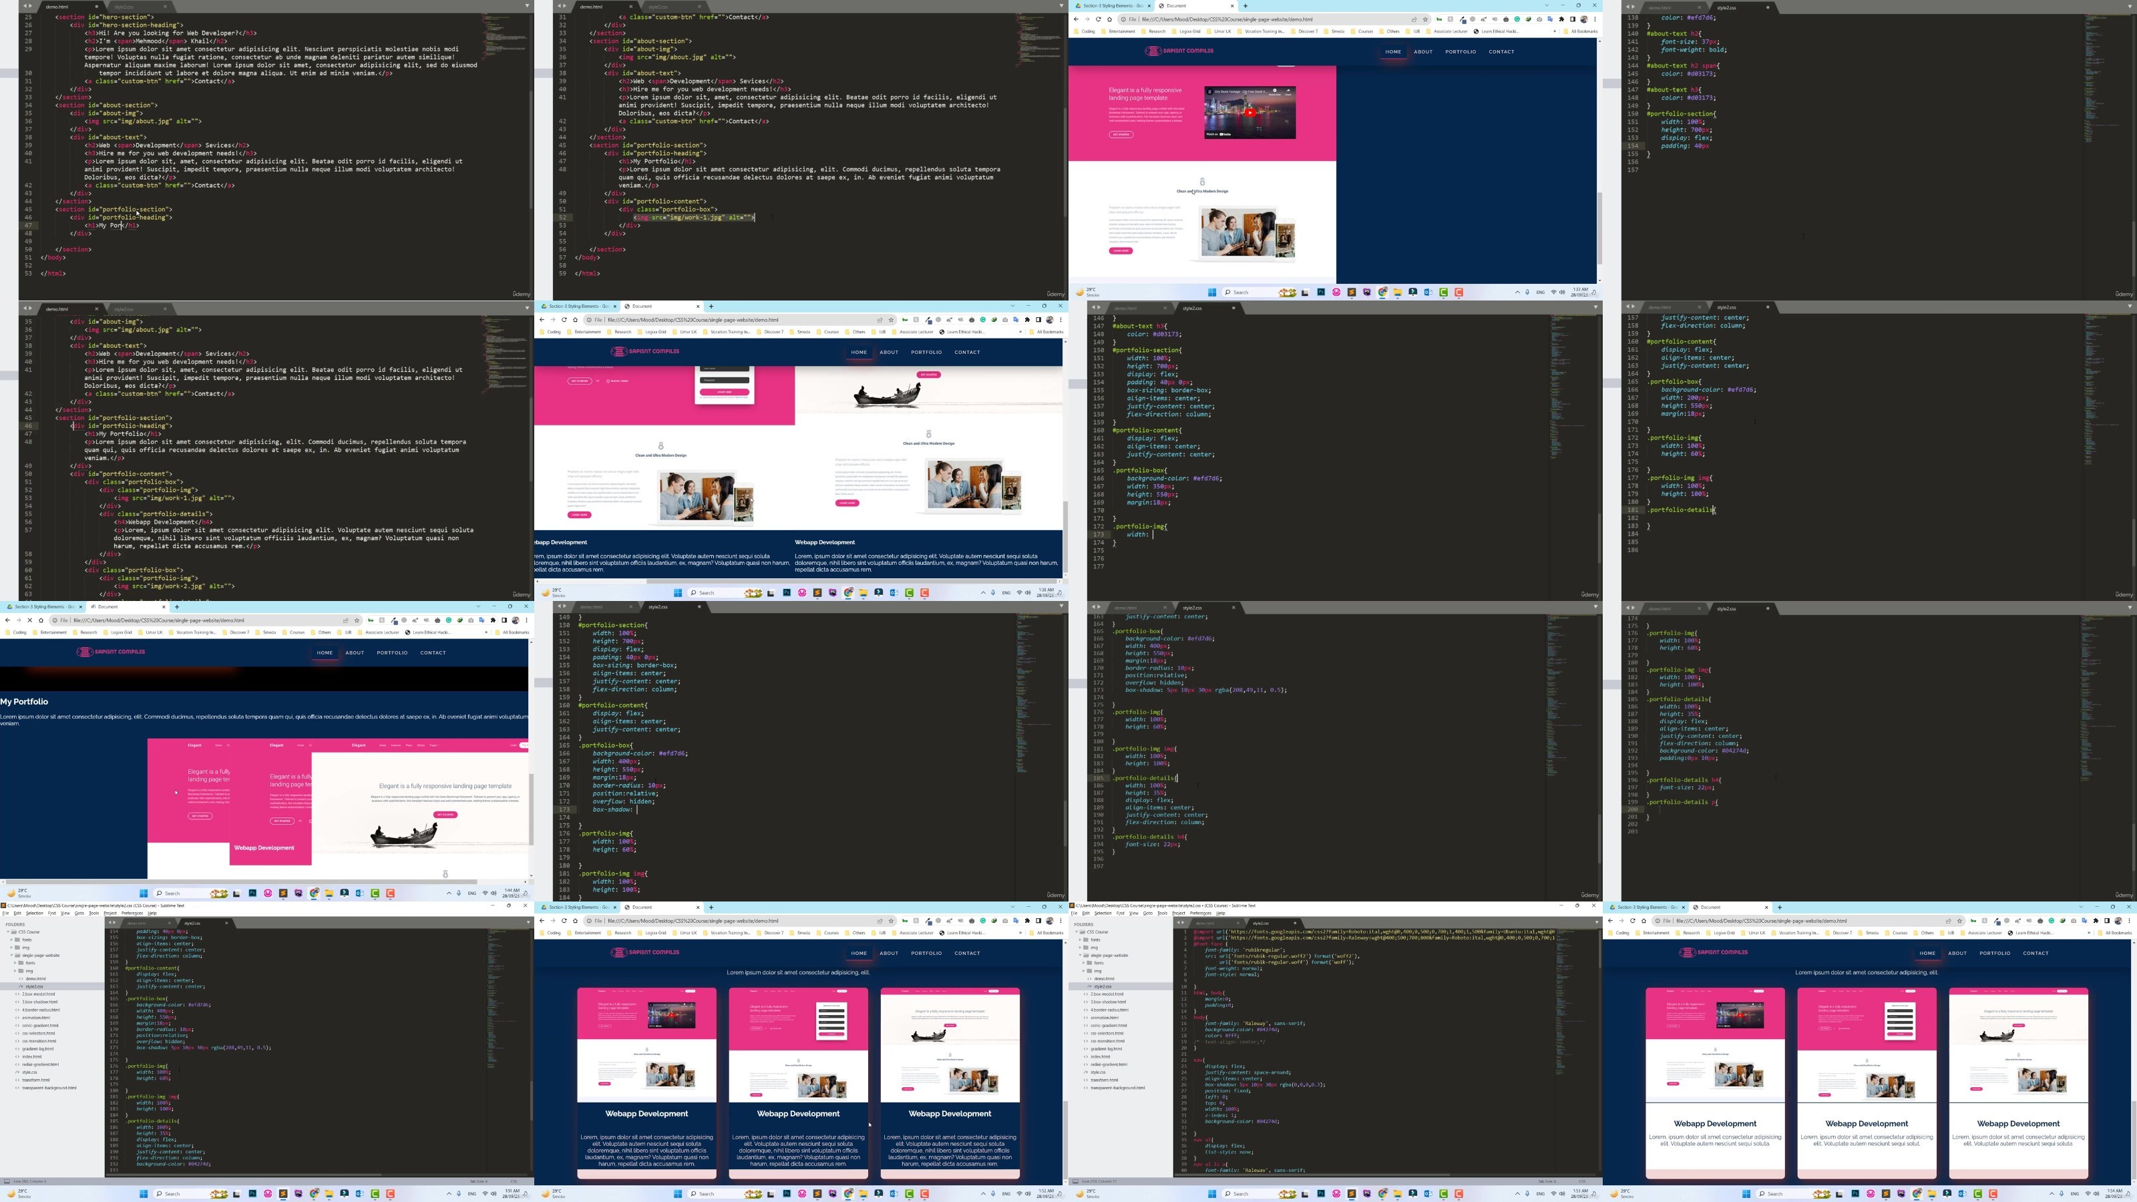The height and width of the screenshot is (1202, 2137).
Task: Reload the page in the 1:52 AM browser
Action: 564,921
